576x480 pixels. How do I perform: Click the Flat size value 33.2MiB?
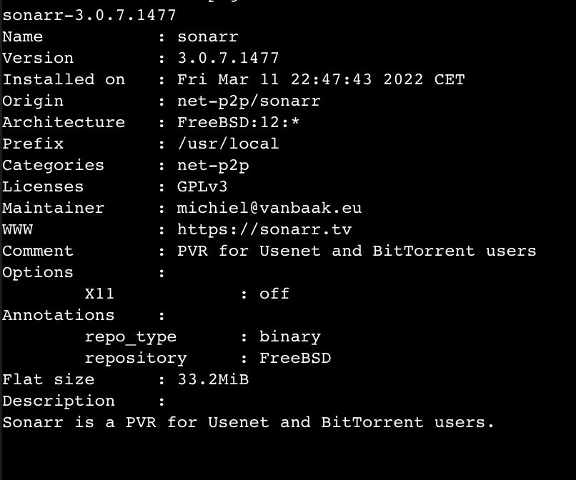click(x=213, y=379)
